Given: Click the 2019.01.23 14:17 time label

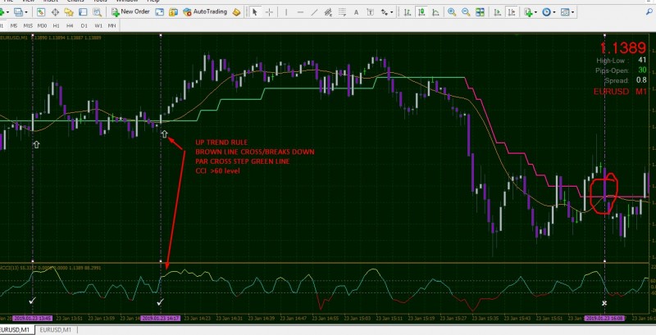Looking at the screenshot, I should pos(161,319).
